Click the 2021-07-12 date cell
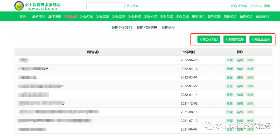The width and height of the screenshot is (280, 138). pyautogui.click(x=189, y=121)
